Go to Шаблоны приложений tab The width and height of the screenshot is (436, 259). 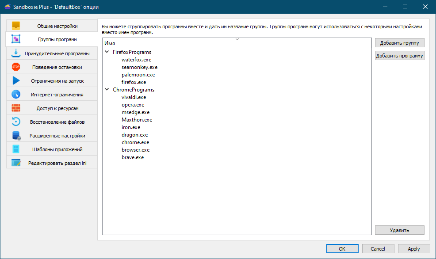pyautogui.click(x=52, y=149)
